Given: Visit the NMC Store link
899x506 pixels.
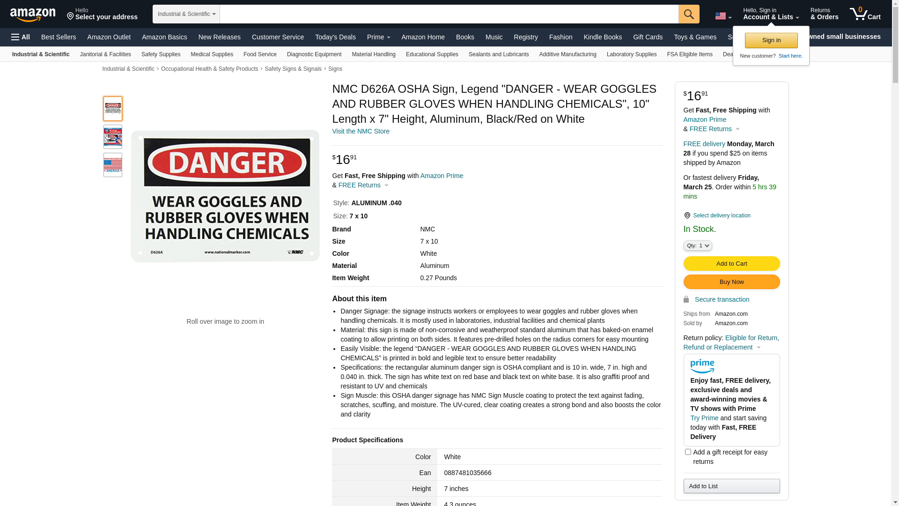Looking at the screenshot, I should pos(361,131).
